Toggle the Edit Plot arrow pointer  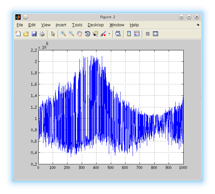tap(53, 34)
